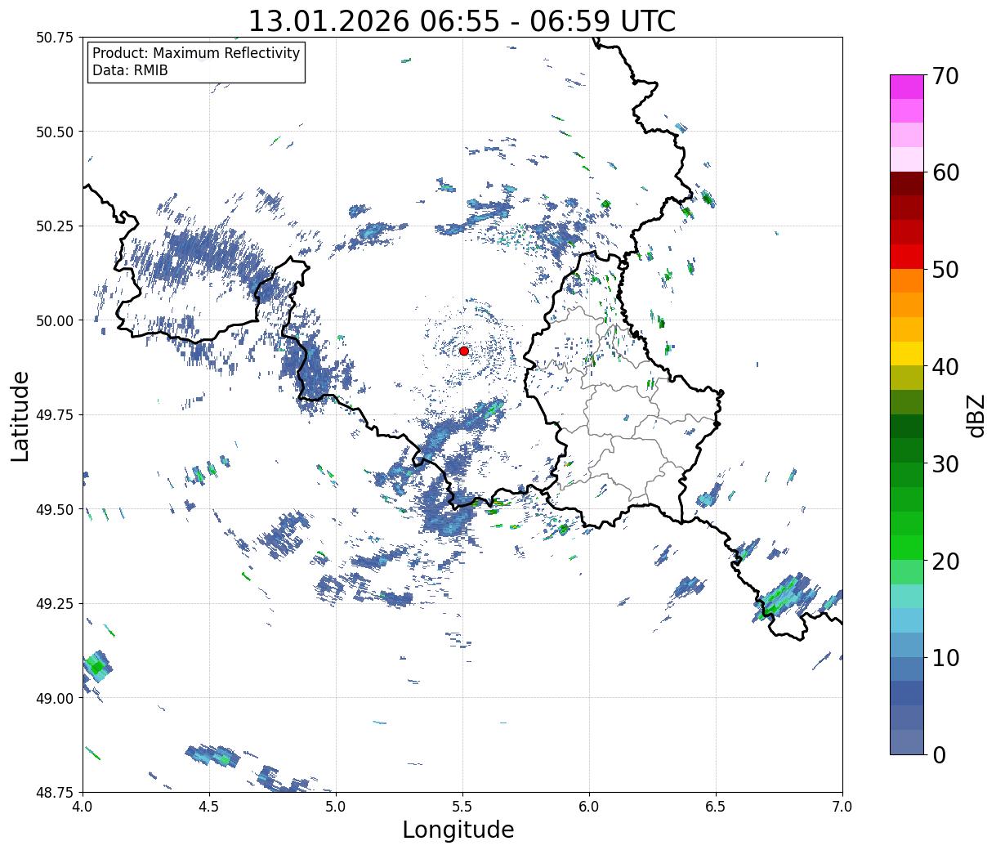
Task: Click the red radar location marker
Action: click(x=463, y=351)
